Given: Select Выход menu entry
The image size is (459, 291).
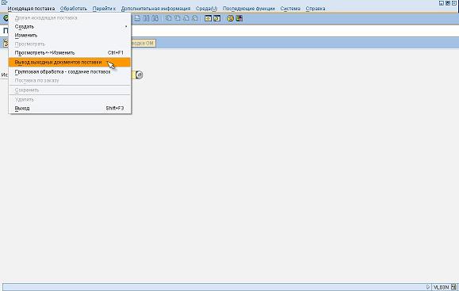Looking at the screenshot, I should click(70, 109).
